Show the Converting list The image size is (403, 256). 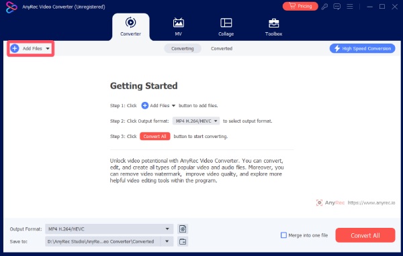click(183, 48)
